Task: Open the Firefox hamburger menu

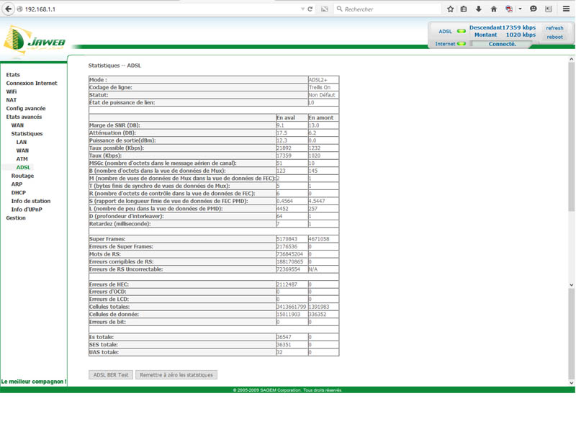Action: tap(567, 9)
